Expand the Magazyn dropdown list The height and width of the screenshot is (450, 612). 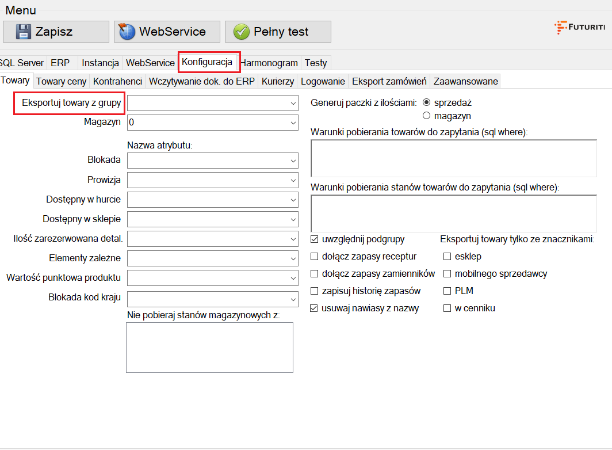293,123
